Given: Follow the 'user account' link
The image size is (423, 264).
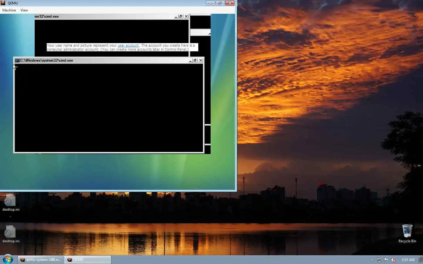Looking at the screenshot, I should pos(128,45).
